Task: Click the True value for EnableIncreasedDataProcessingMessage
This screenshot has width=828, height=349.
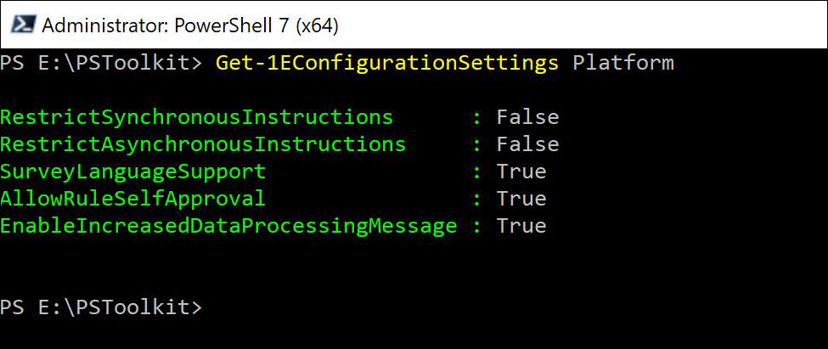Action: pyautogui.click(x=521, y=226)
